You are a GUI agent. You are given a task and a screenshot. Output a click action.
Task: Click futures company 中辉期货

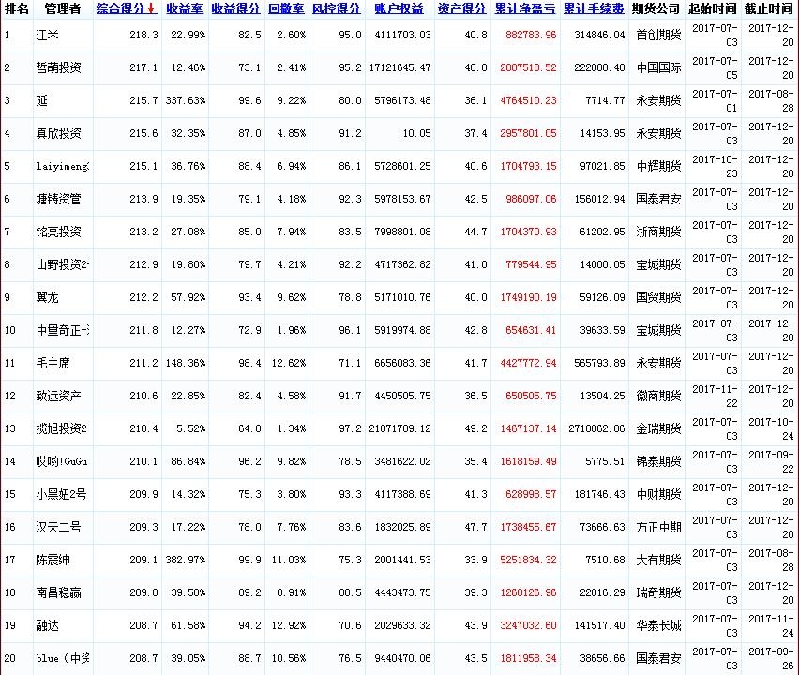pyautogui.click(x=658, y=166)
